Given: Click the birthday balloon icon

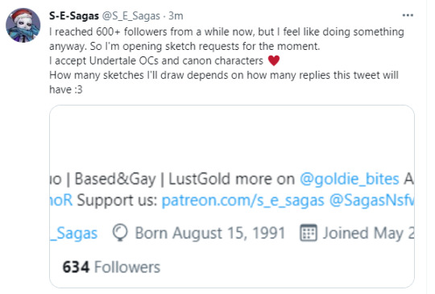Looking at the screenshot, I should coord(120,233).
